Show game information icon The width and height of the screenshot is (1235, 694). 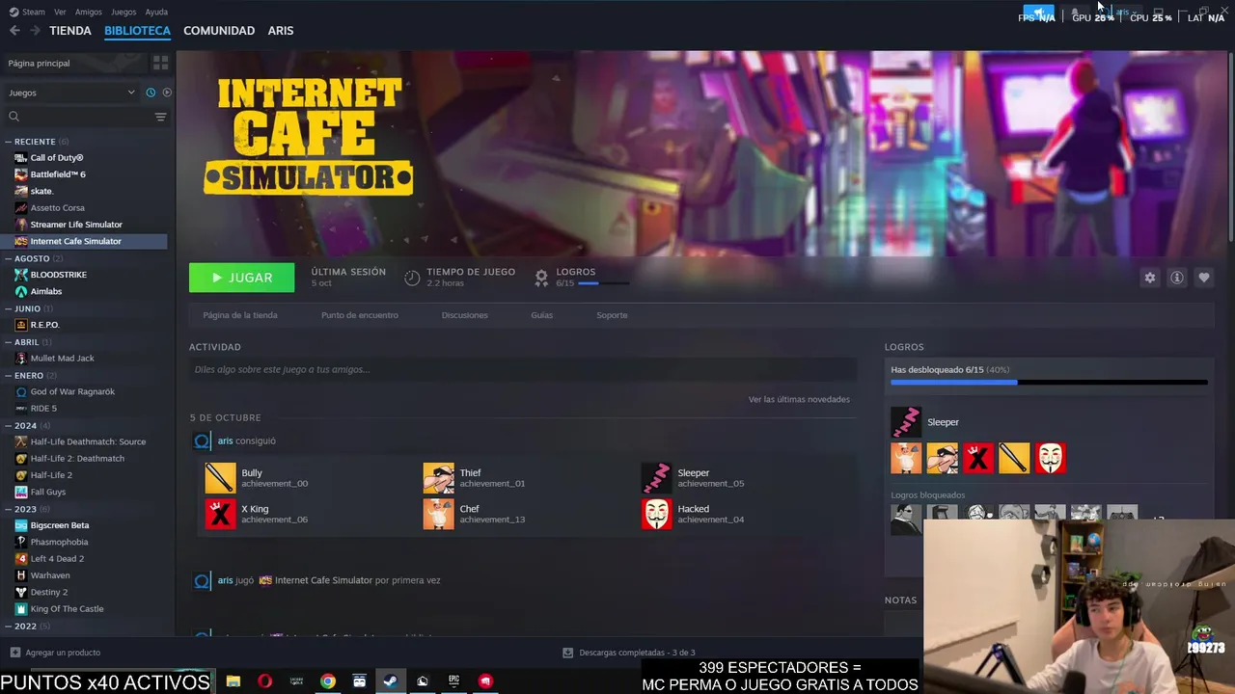coord(1176,278)
